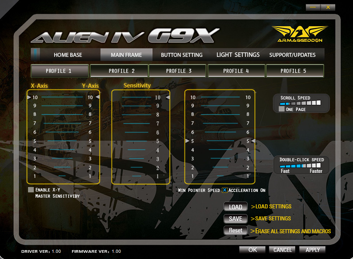Go to the Light Settings tab

(x=238, y=55)
